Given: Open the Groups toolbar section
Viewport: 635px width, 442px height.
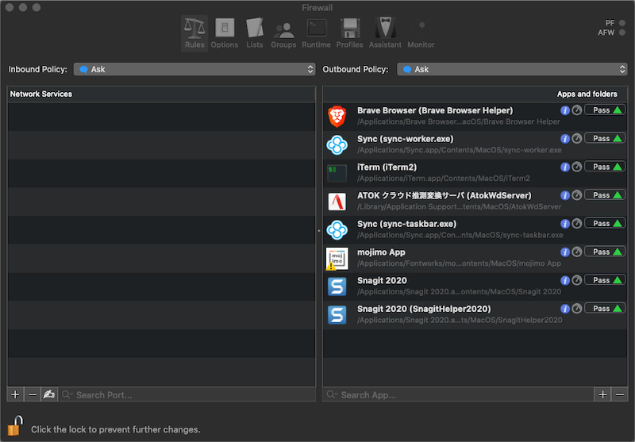Looking at the screenshot, I should [x=283, y=33].
